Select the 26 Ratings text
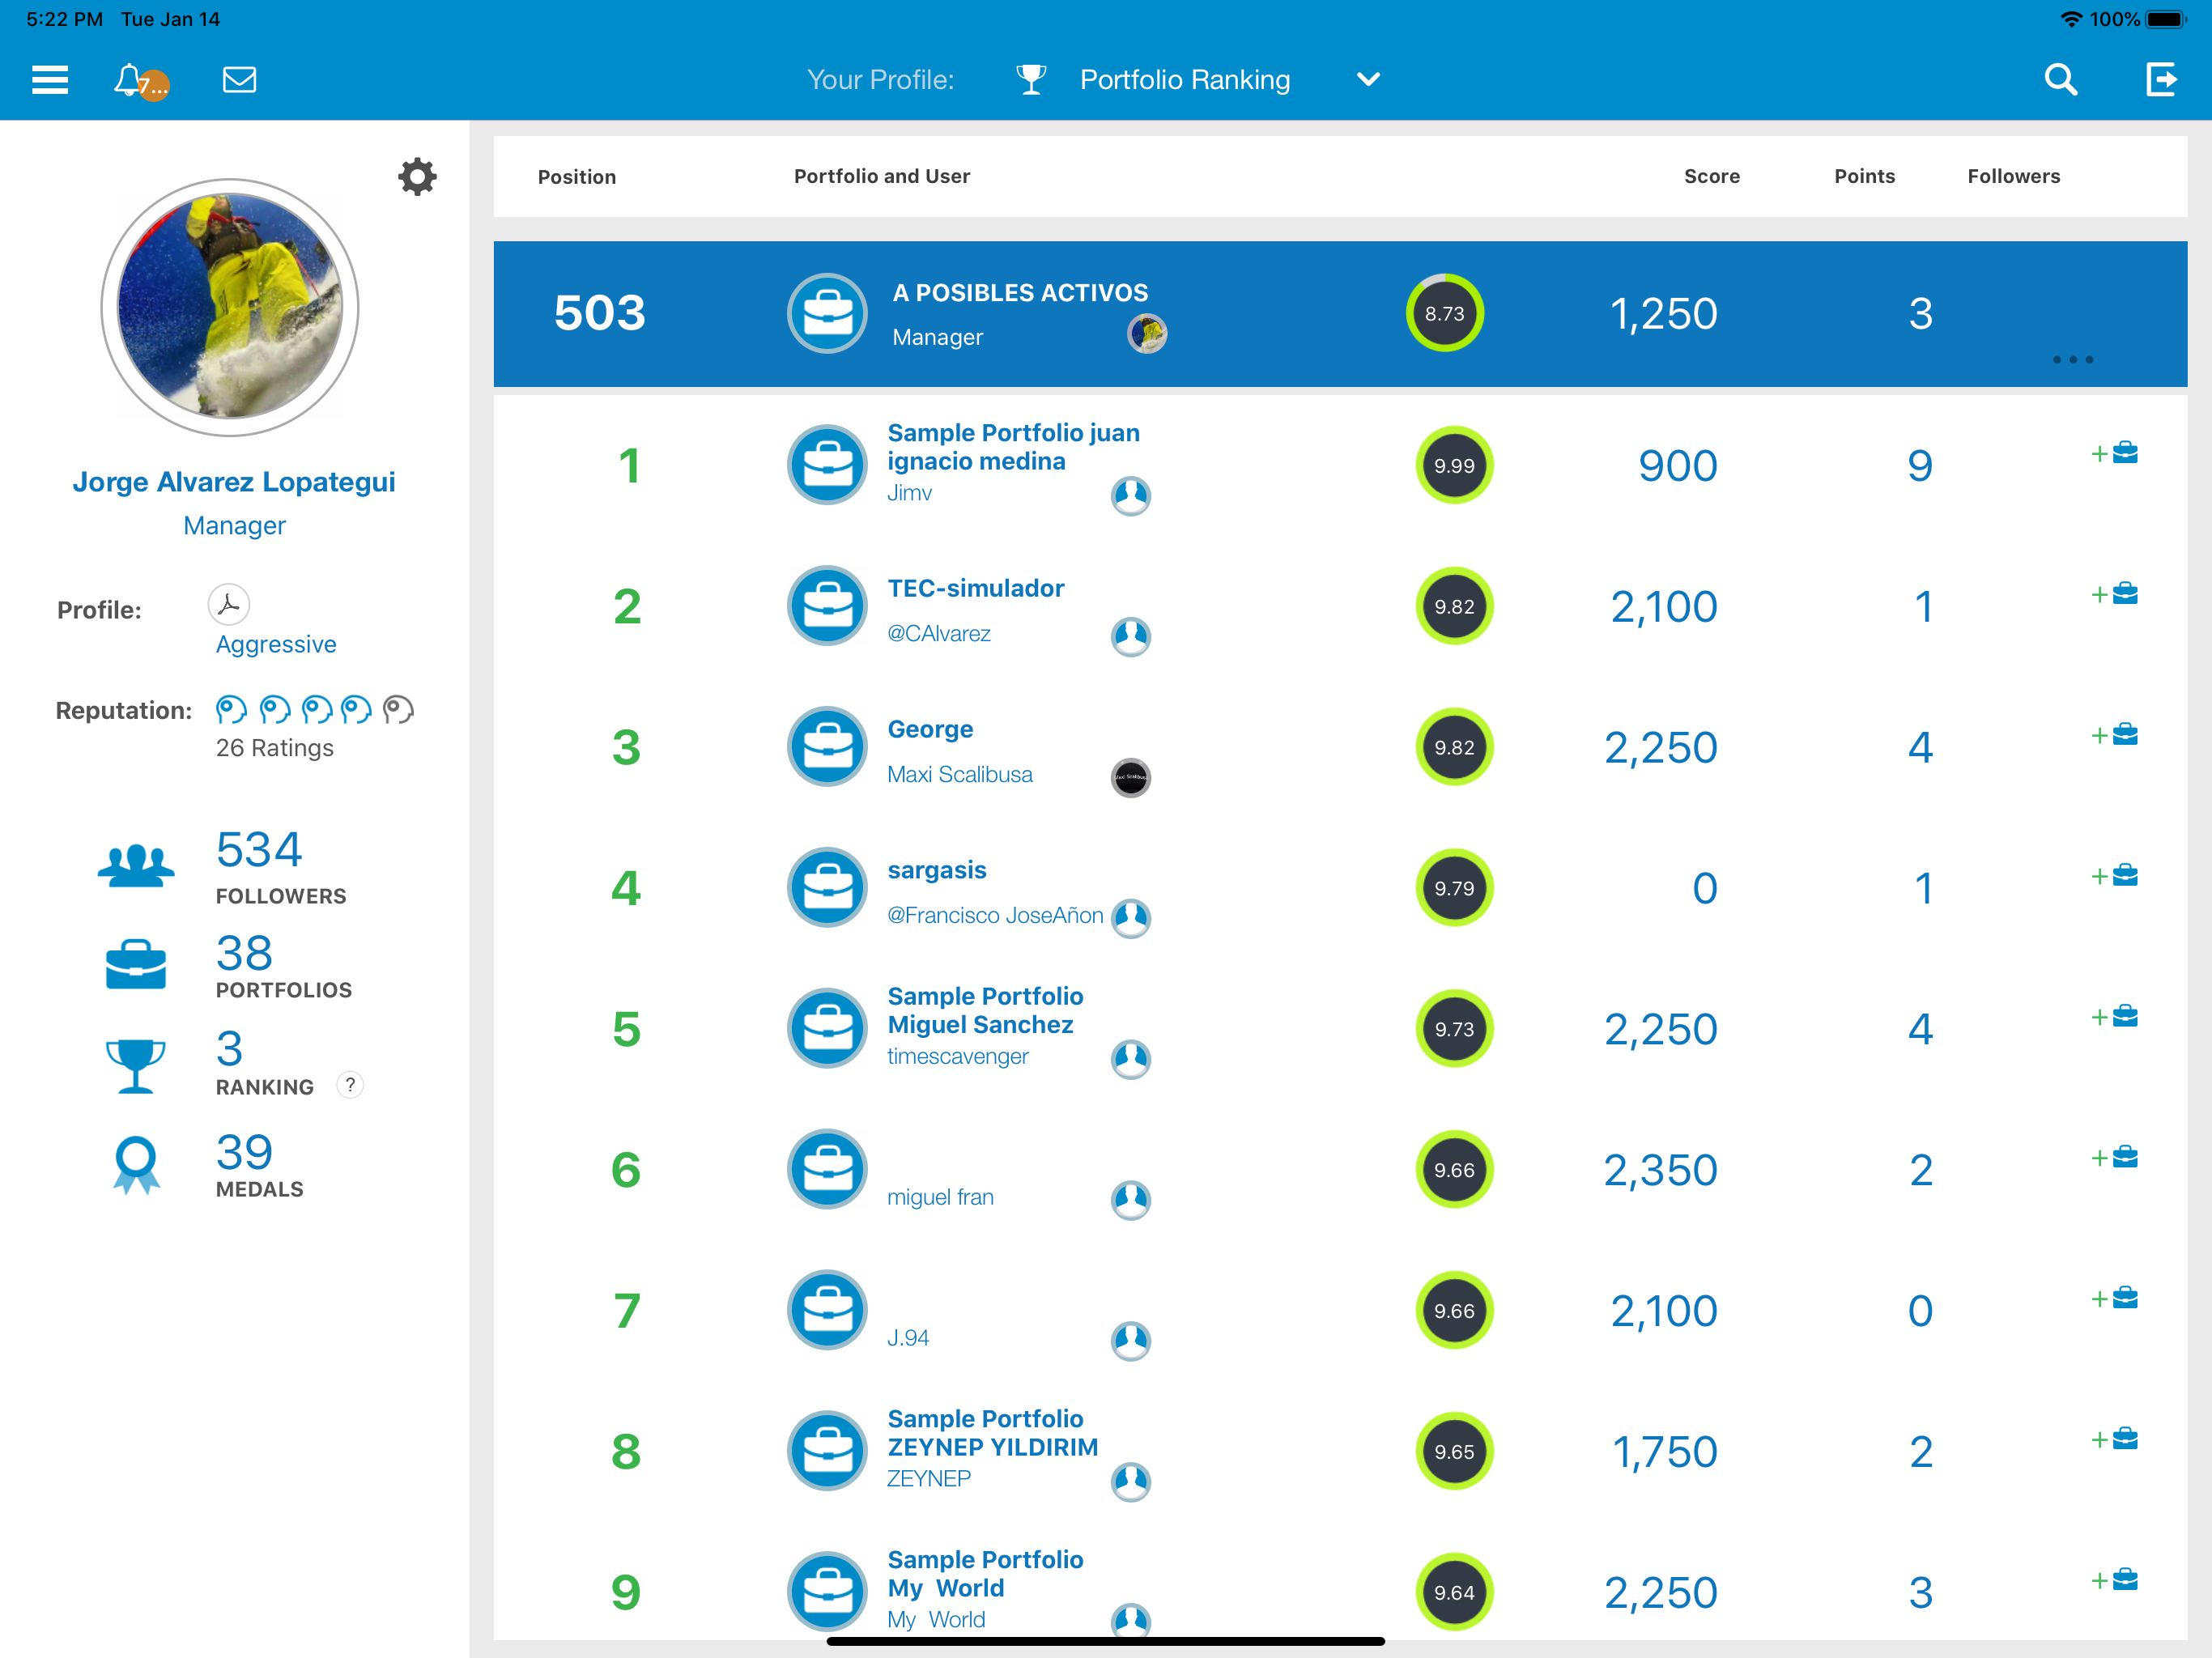 pyautogui.click(x=274, y=748)
